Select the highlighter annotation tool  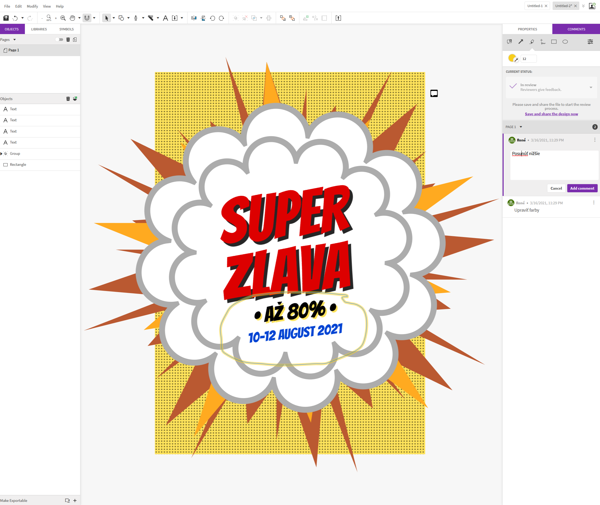click(532, 42)
